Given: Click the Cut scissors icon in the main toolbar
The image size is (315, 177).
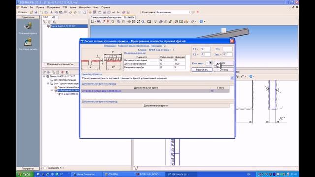Looking at the screenshot, I should coord(51,12).
